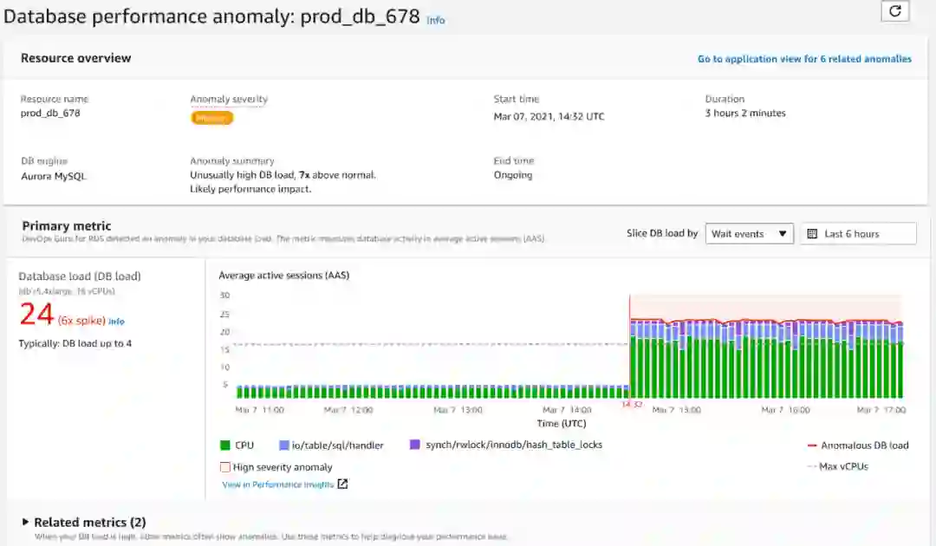Click Anomalous DB load legend line marker
The width and height of the screenshot is (936, 546).
pyautogui.click(x=812, y=445)
